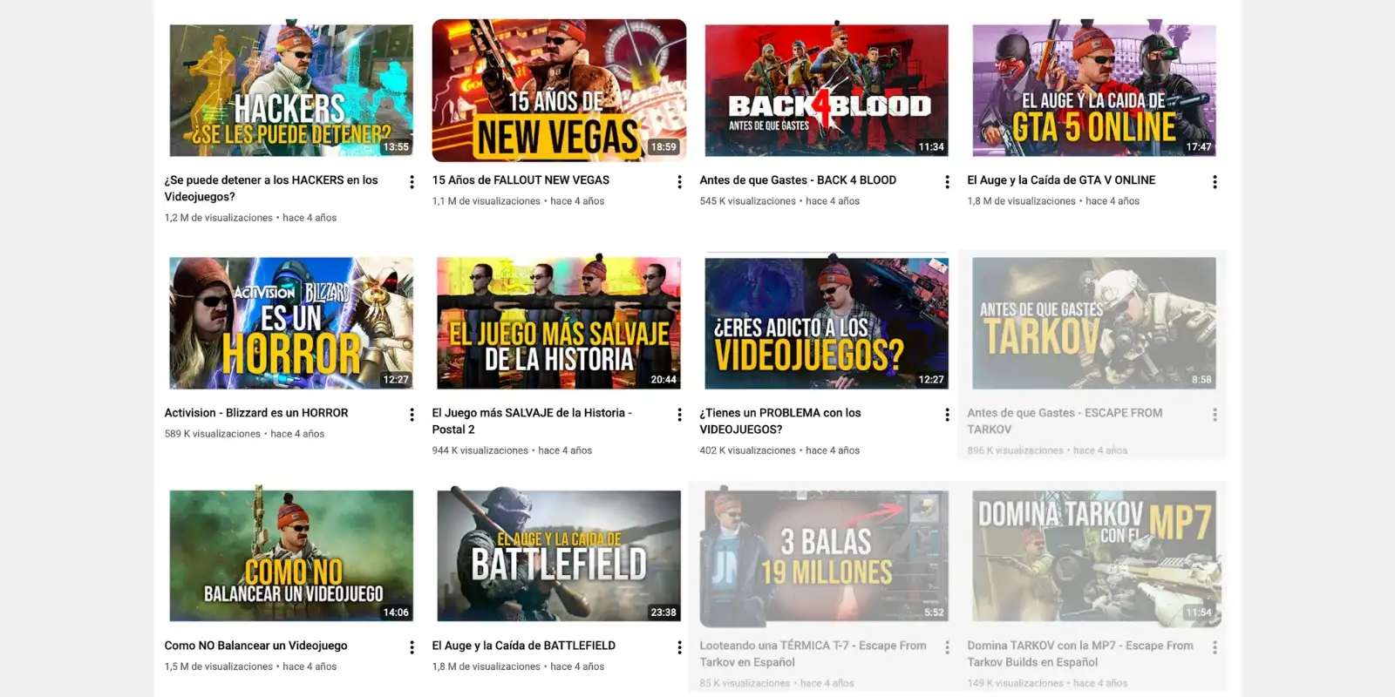Viewport: 1395px width, 697px height.
Task: Open title link Domina TARKOV con la MP7
Action: [1080, 653]
